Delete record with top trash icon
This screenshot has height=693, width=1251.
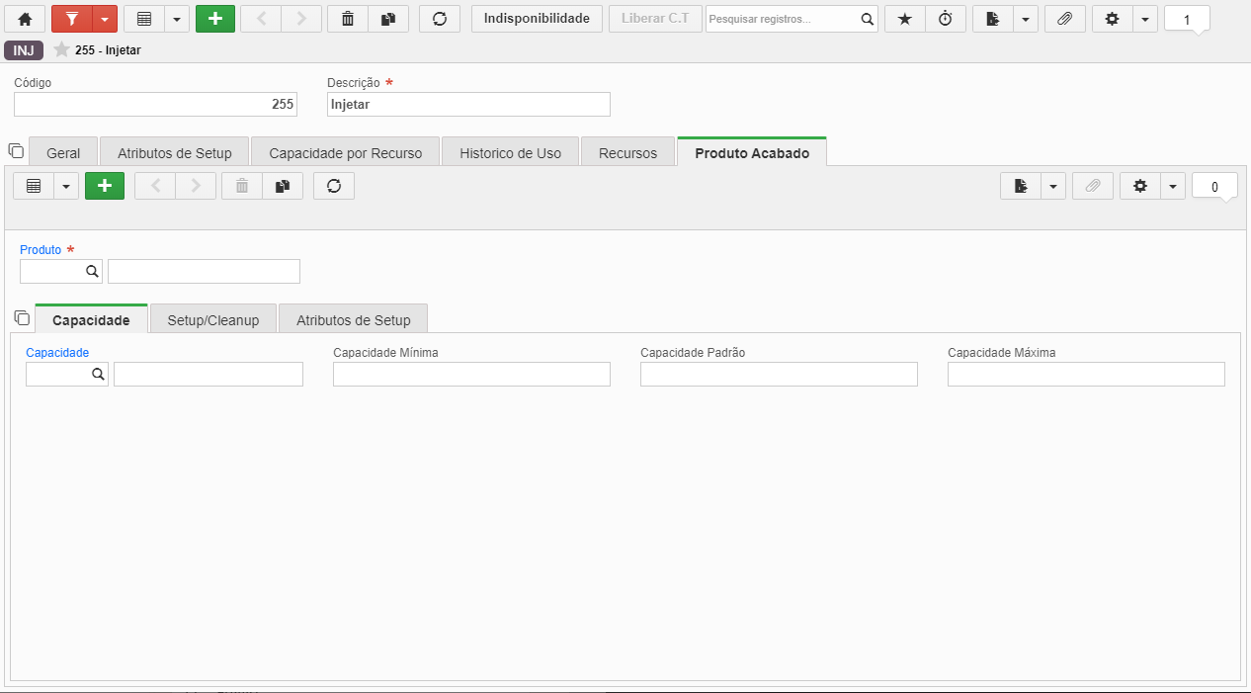[347, 19]
